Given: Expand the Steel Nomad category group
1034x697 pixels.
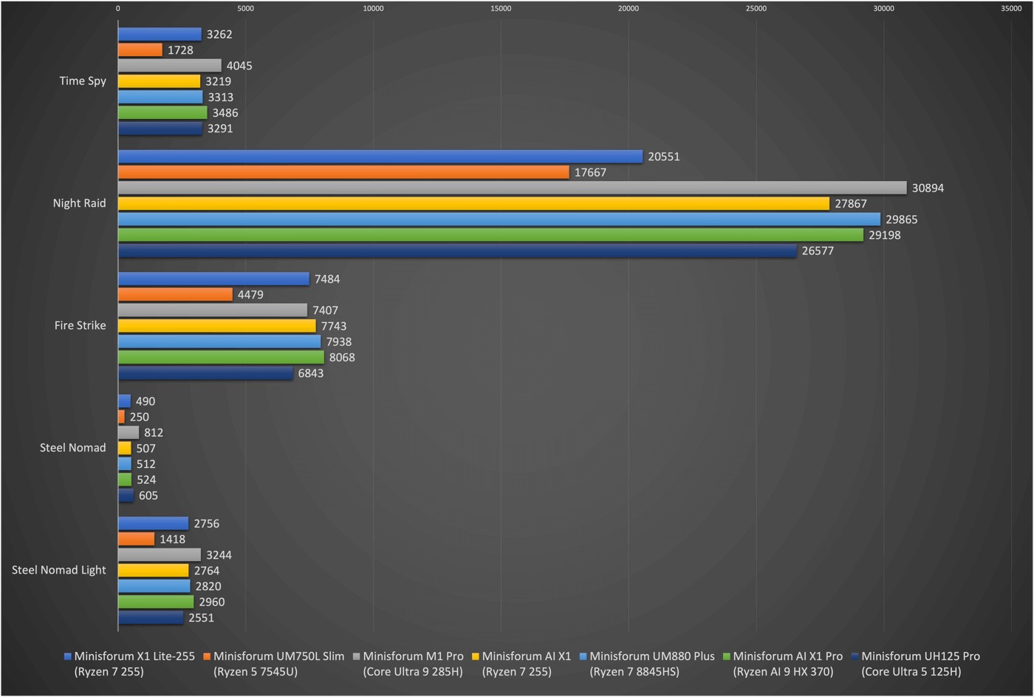Looking at the screenshot, I should tap(72, 447).
